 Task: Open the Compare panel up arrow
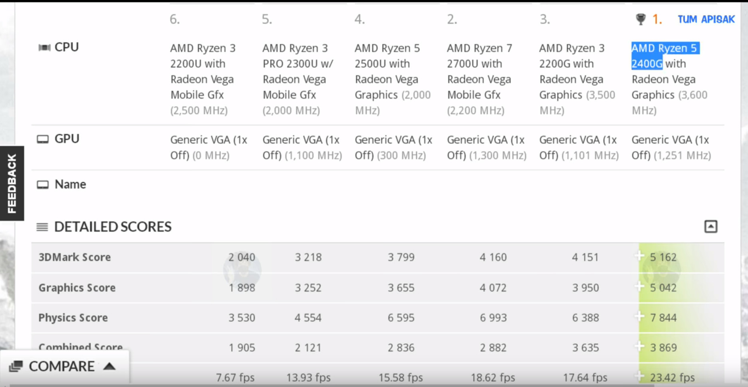(x=109, y=366)
